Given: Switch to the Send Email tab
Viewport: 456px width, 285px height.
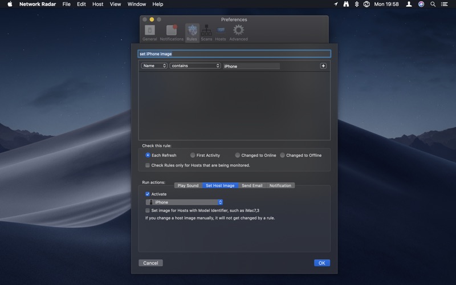Looking at the screenshot, I should pos(252,185).
